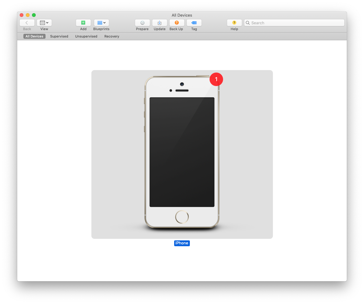Minimize the window with the yellow button
Viewport: 364px width, 304px height.
(x=28, y=15)
